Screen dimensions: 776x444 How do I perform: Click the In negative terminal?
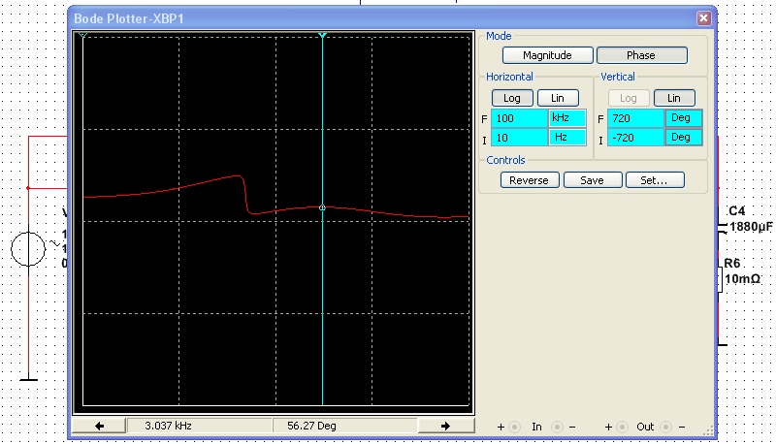point(557,427)
